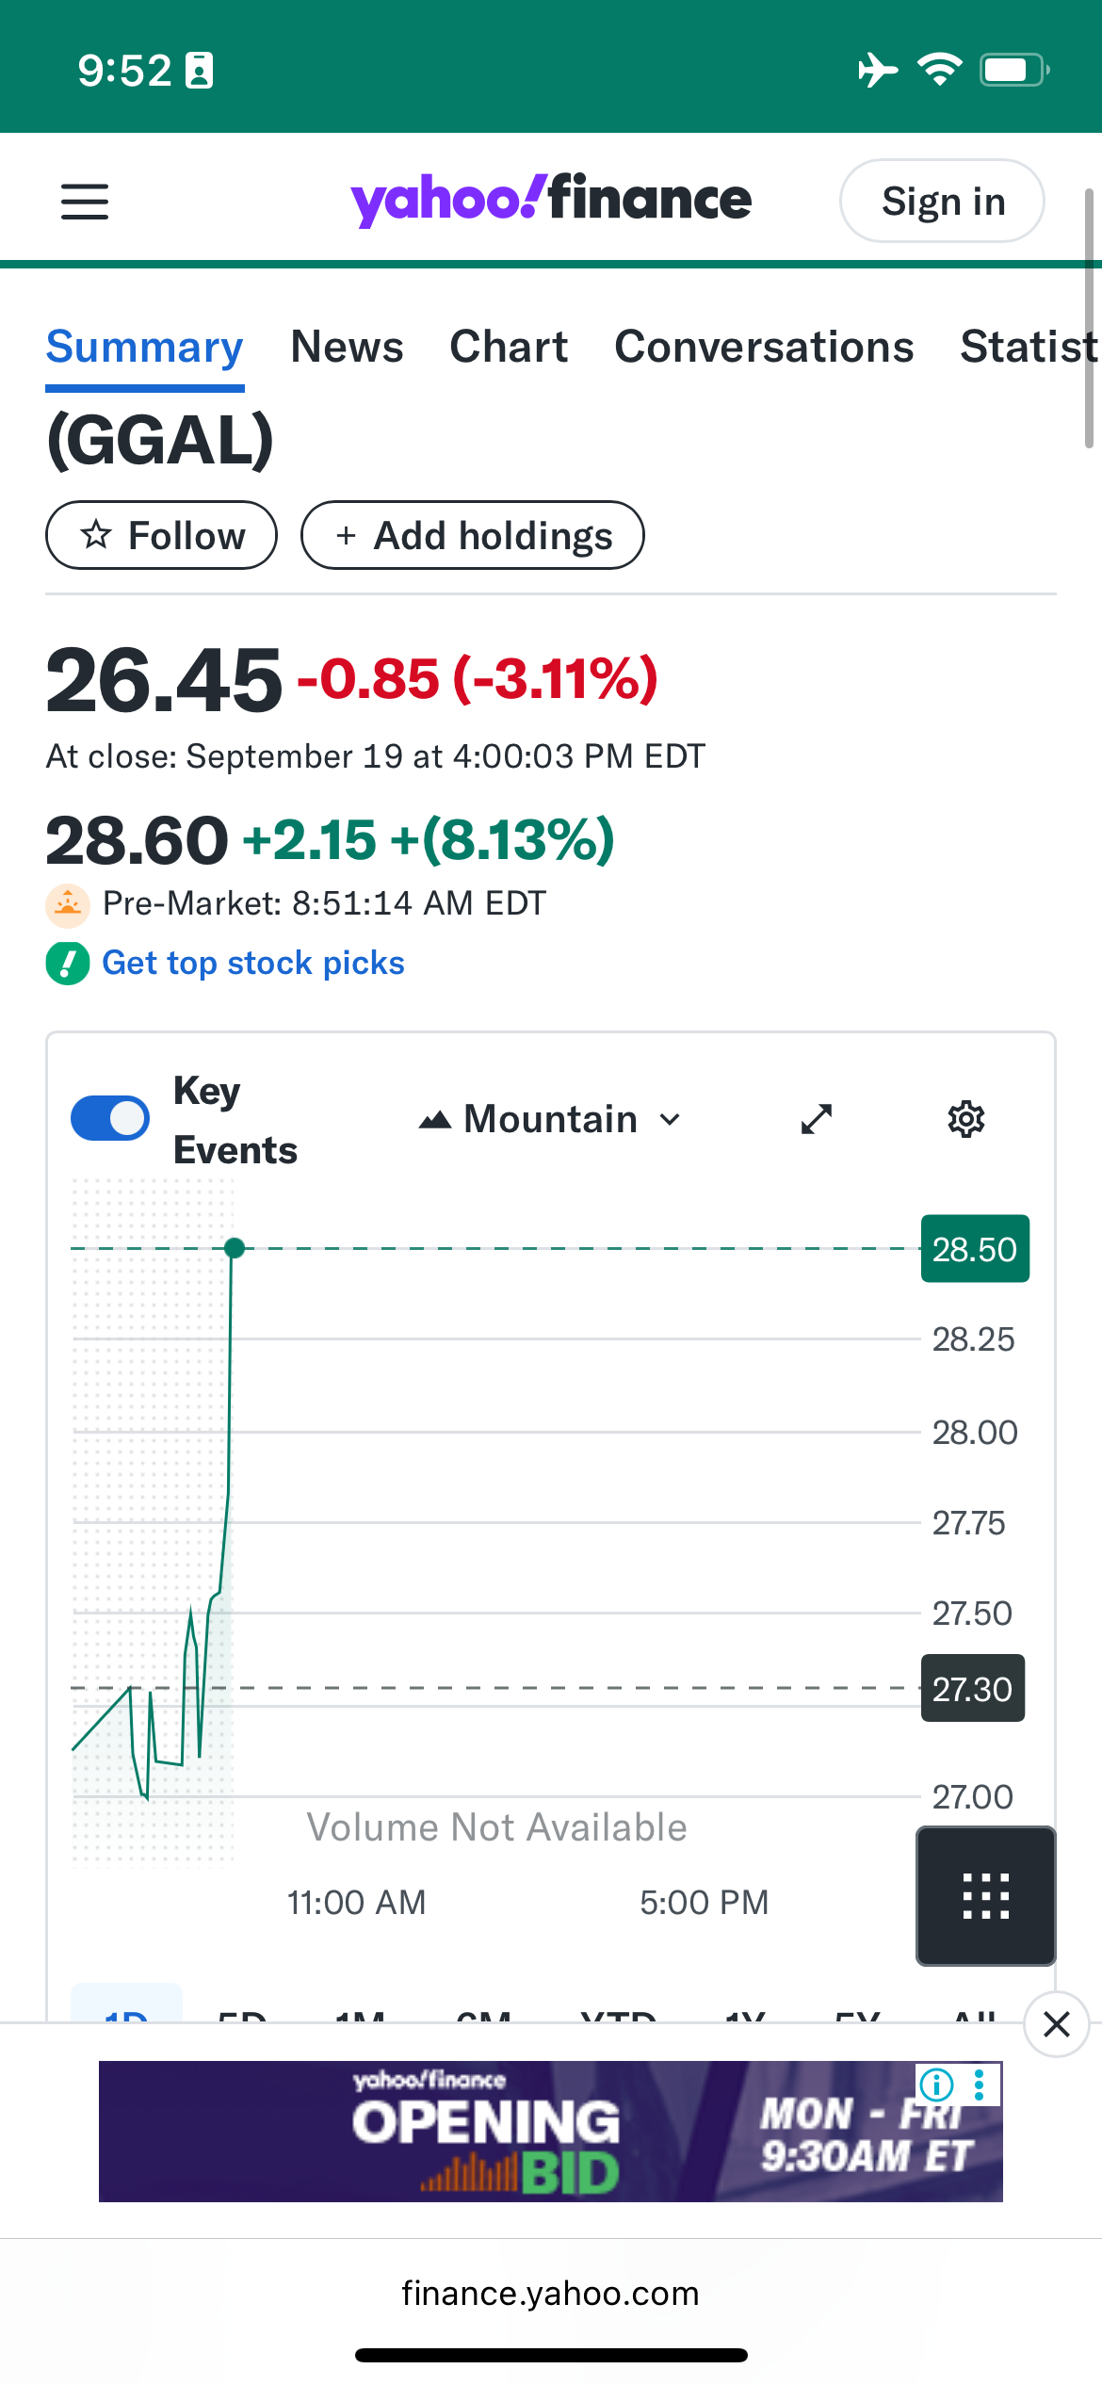Click the chart settings gear icon

965,1119
